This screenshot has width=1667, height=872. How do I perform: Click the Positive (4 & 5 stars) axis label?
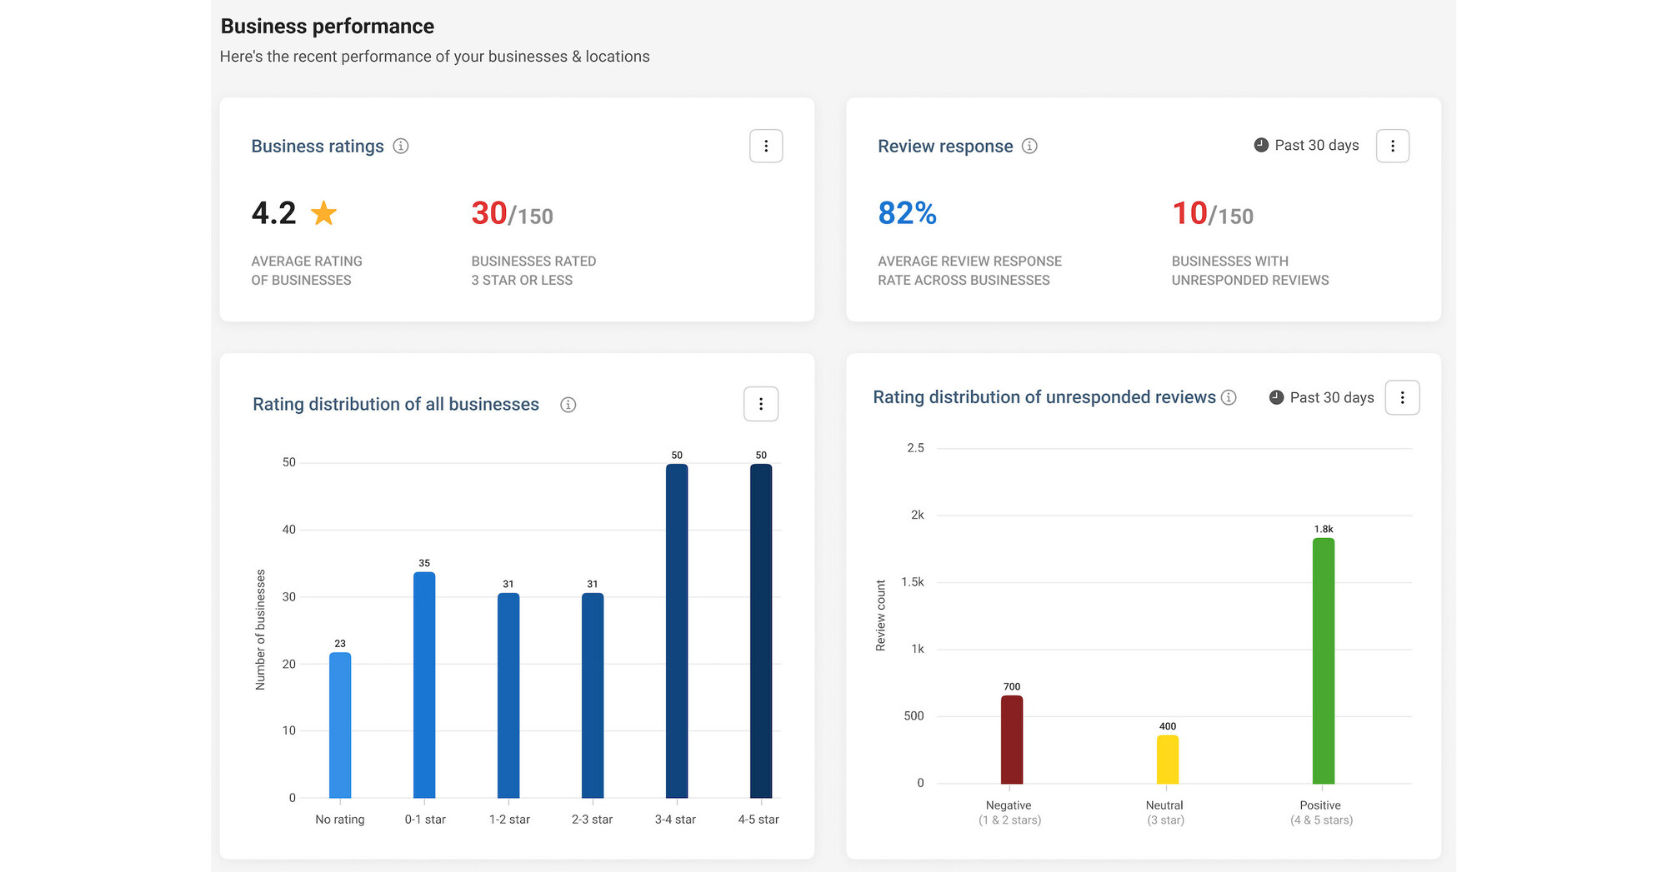pyautogui.click(x=1321, y=813)
